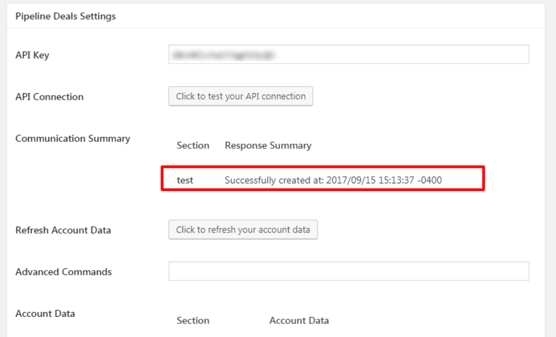Click the Communication Summary label
Screen dimensions: 556x337
click(72, 138)
